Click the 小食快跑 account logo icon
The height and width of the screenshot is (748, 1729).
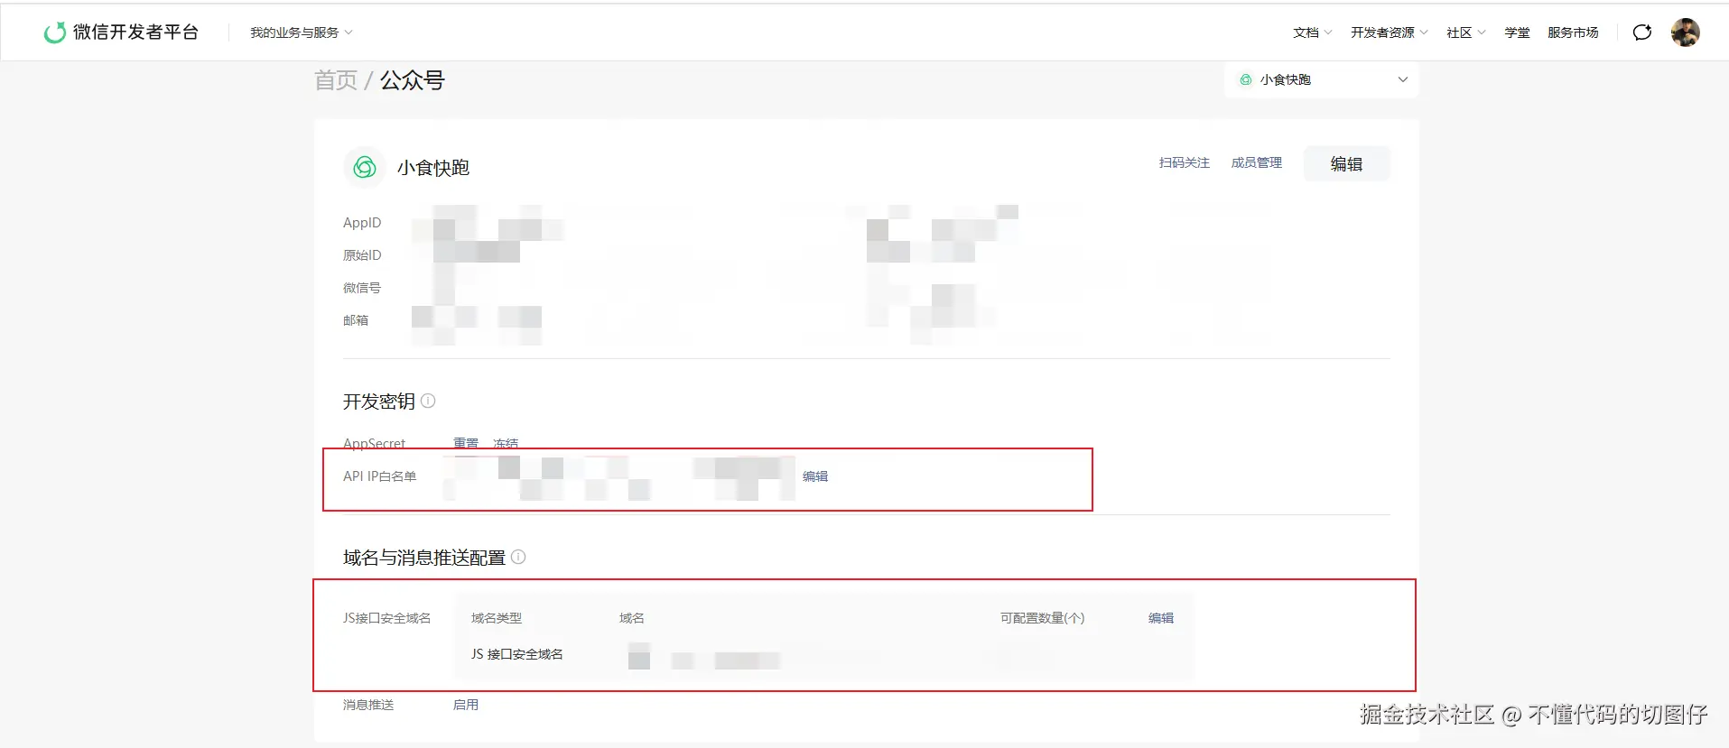coord(365,167)
